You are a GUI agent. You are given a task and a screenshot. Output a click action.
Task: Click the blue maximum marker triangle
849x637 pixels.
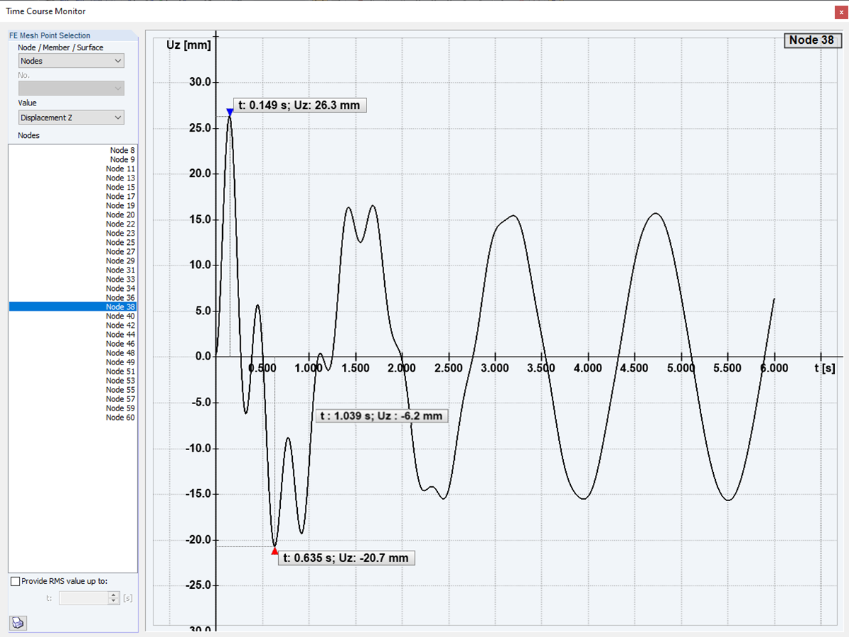(x=230, y=112)
